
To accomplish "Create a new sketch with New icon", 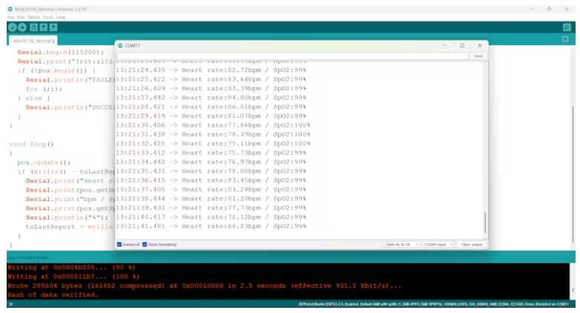I will click(33, 27).
